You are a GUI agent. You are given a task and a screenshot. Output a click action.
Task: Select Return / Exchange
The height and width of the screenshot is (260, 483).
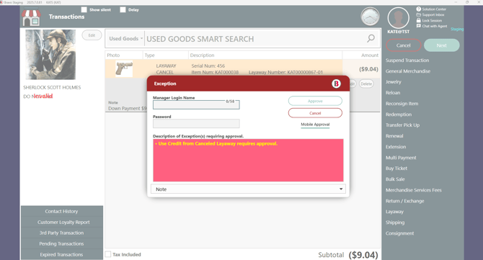coord(404,201)
